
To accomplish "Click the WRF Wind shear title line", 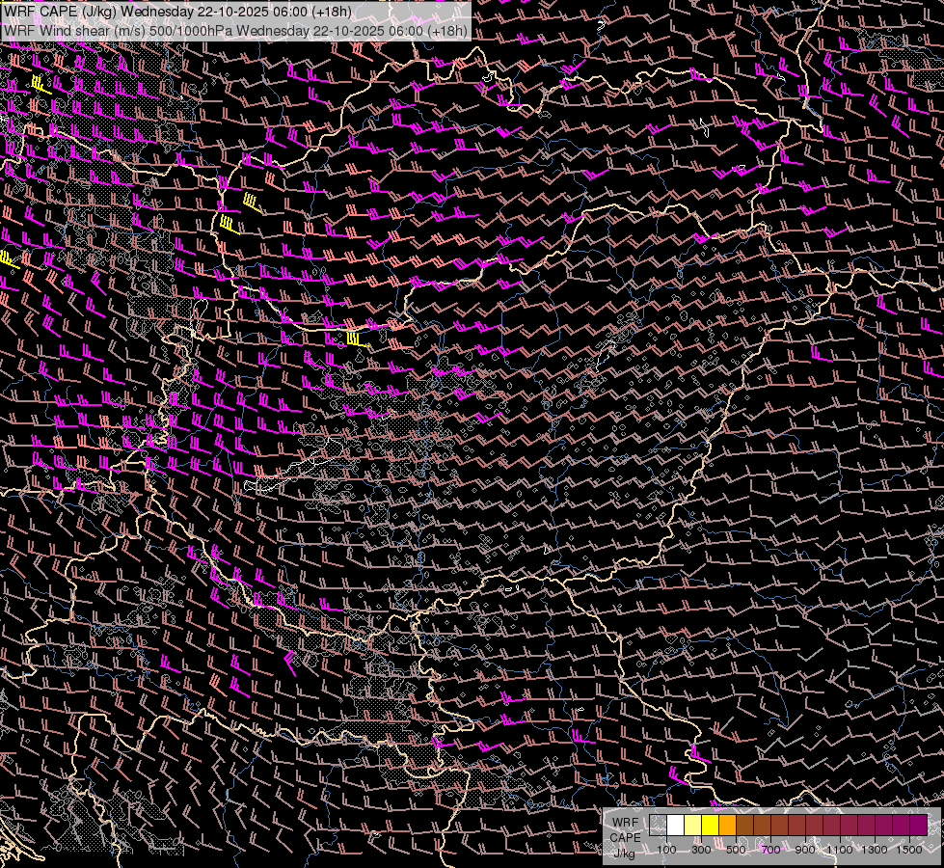I will click(x=236, y=31).
